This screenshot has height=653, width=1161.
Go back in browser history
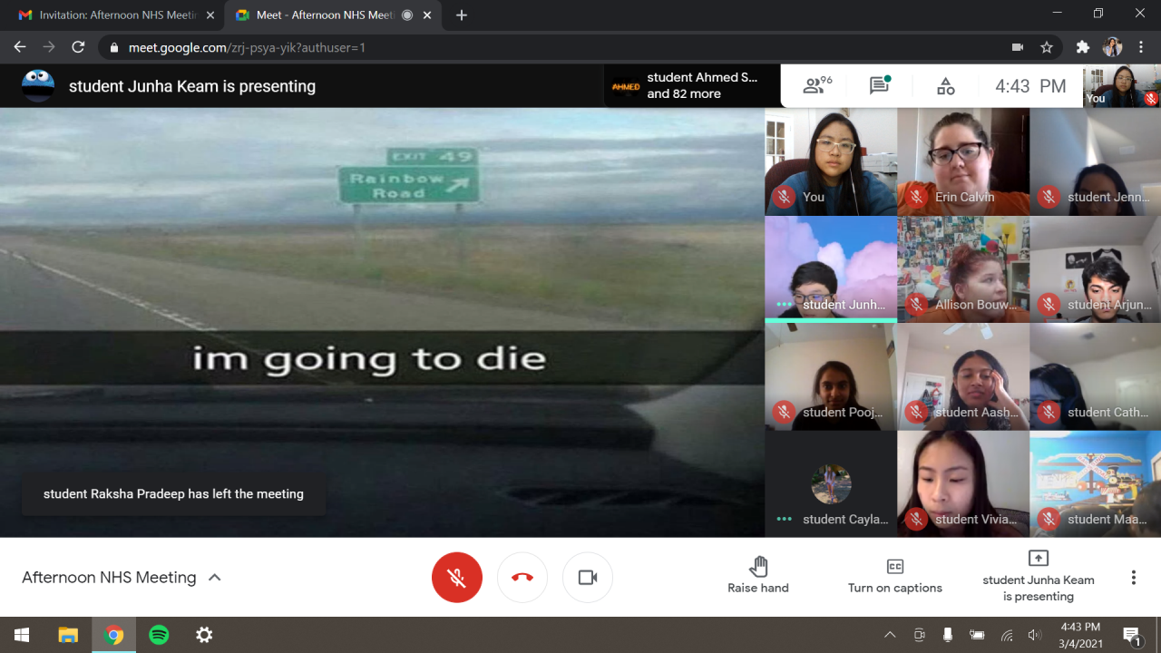(x=20, y=47)
